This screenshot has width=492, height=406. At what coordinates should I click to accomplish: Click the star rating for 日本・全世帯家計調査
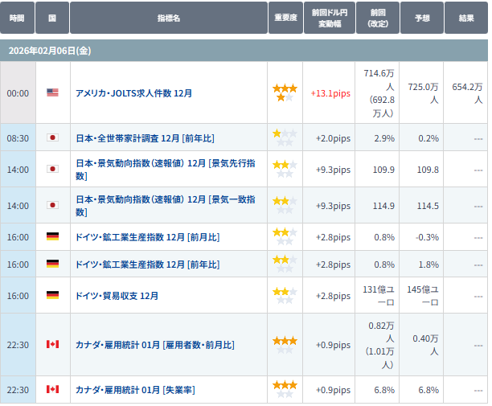click(285, 138)
